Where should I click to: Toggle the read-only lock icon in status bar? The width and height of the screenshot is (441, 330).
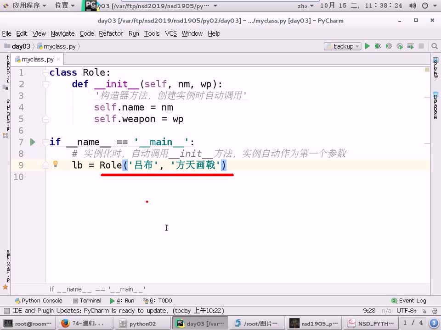pyautogui.click(x=424, y=311)
